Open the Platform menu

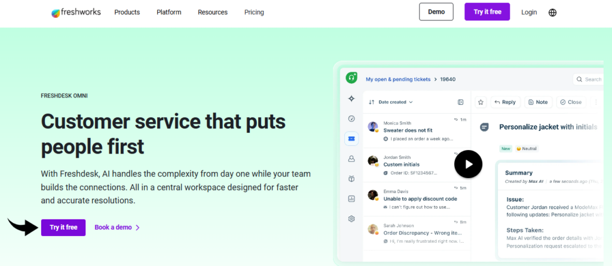coord(169,13)
